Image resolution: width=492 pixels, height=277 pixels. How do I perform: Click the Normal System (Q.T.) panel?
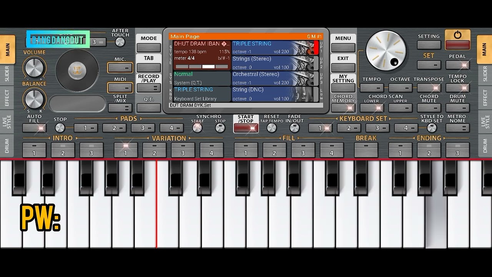(x=202, y=79)
